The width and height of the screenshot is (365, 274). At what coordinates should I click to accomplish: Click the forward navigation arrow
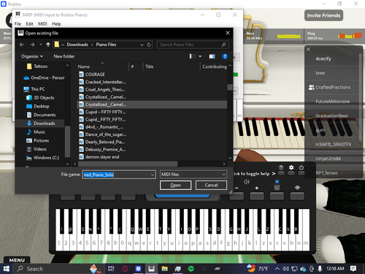tap(32, 45)
